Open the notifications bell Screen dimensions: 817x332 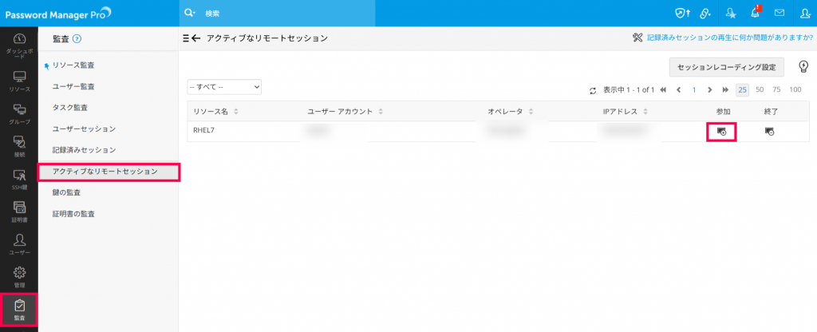755,14
